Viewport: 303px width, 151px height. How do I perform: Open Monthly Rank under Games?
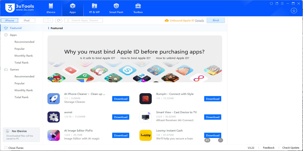23,90
